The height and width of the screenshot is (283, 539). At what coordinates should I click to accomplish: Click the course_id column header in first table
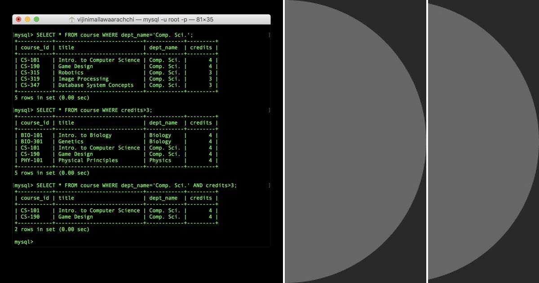point(35,47)
